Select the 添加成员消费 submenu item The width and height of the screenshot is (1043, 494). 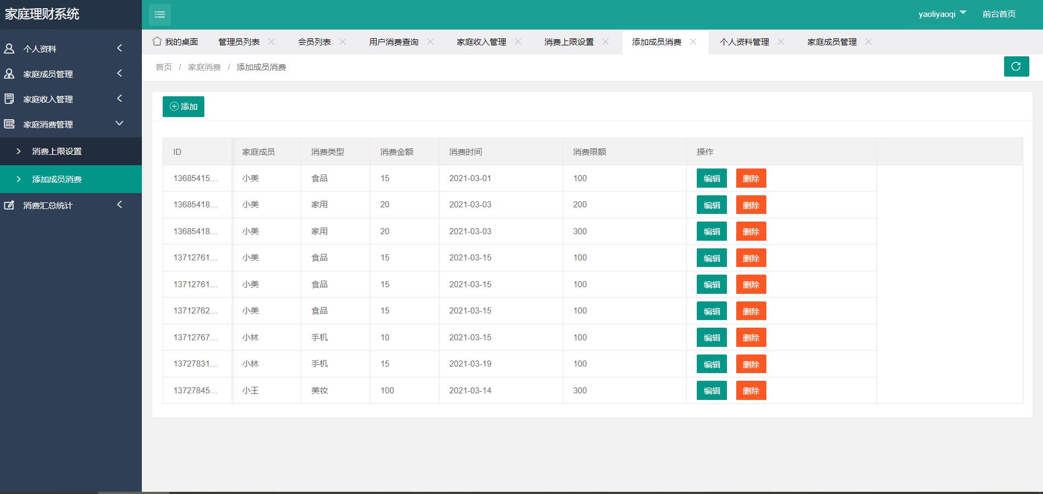point(71,179)
